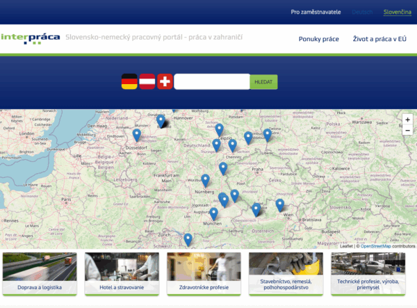This screenshot has width=417, height=308.
Task: Click map marker near Zielona Góra
Action: 268,136
